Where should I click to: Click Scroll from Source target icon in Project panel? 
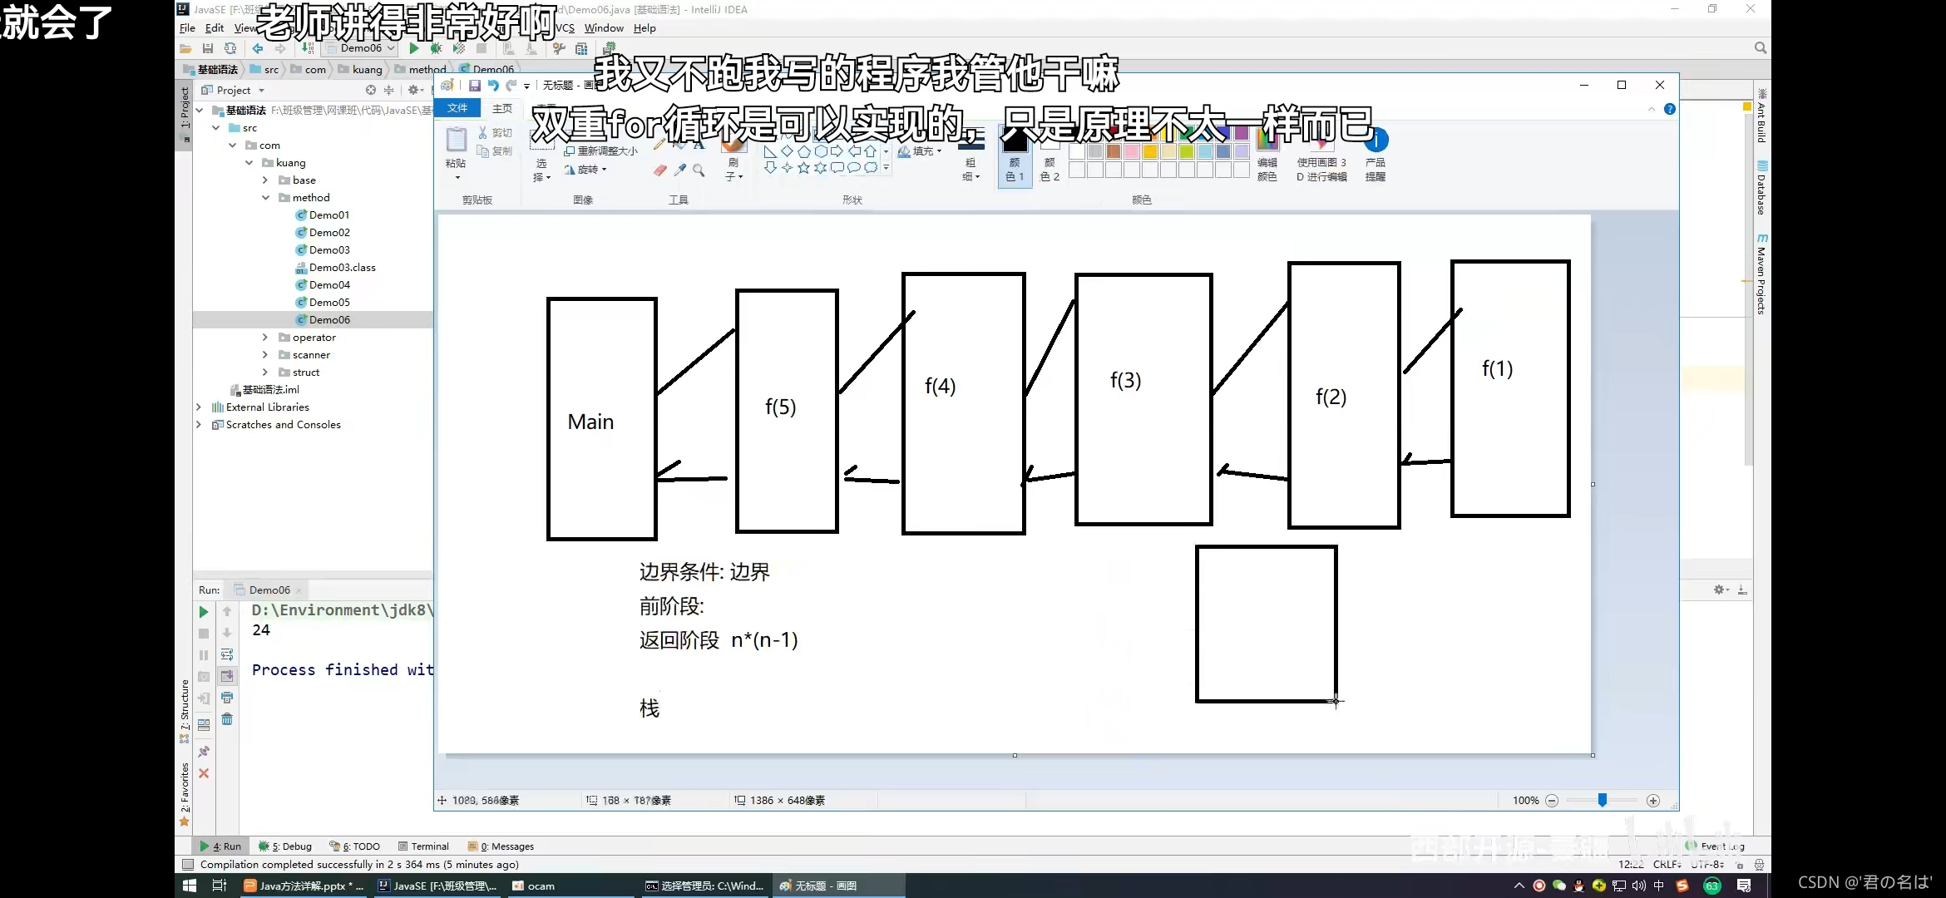(371, 90)
